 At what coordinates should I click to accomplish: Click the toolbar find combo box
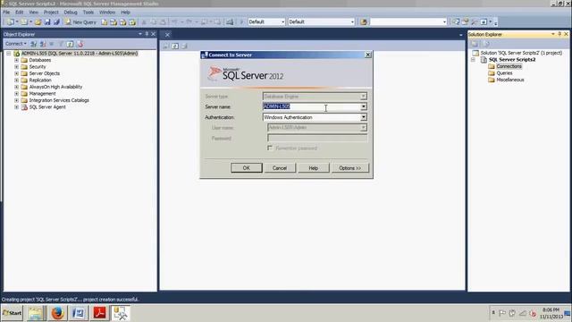408,21
